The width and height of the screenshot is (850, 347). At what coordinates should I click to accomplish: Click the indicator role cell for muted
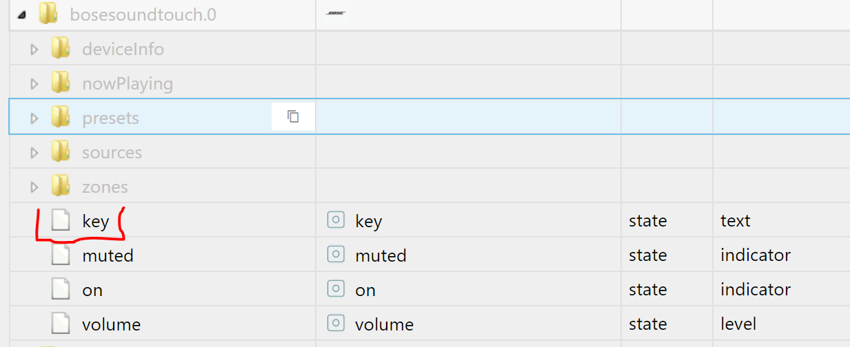pos(781,255)
